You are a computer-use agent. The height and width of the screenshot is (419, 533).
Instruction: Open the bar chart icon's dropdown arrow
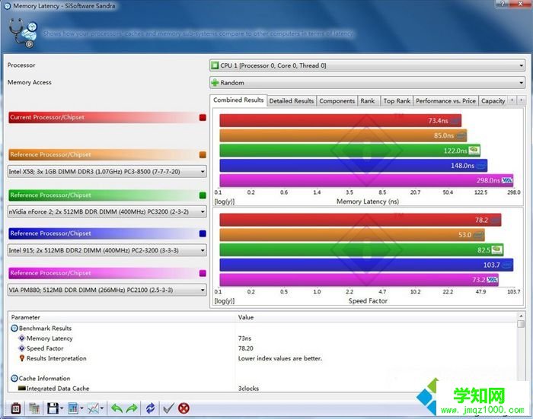pyautogui.click(x=82, y=408)
